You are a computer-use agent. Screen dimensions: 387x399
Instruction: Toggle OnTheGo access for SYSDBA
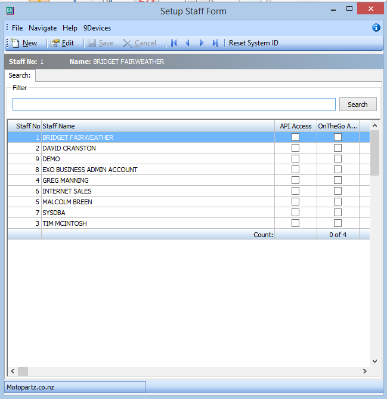pyautogui.click(x=338, y=212)
